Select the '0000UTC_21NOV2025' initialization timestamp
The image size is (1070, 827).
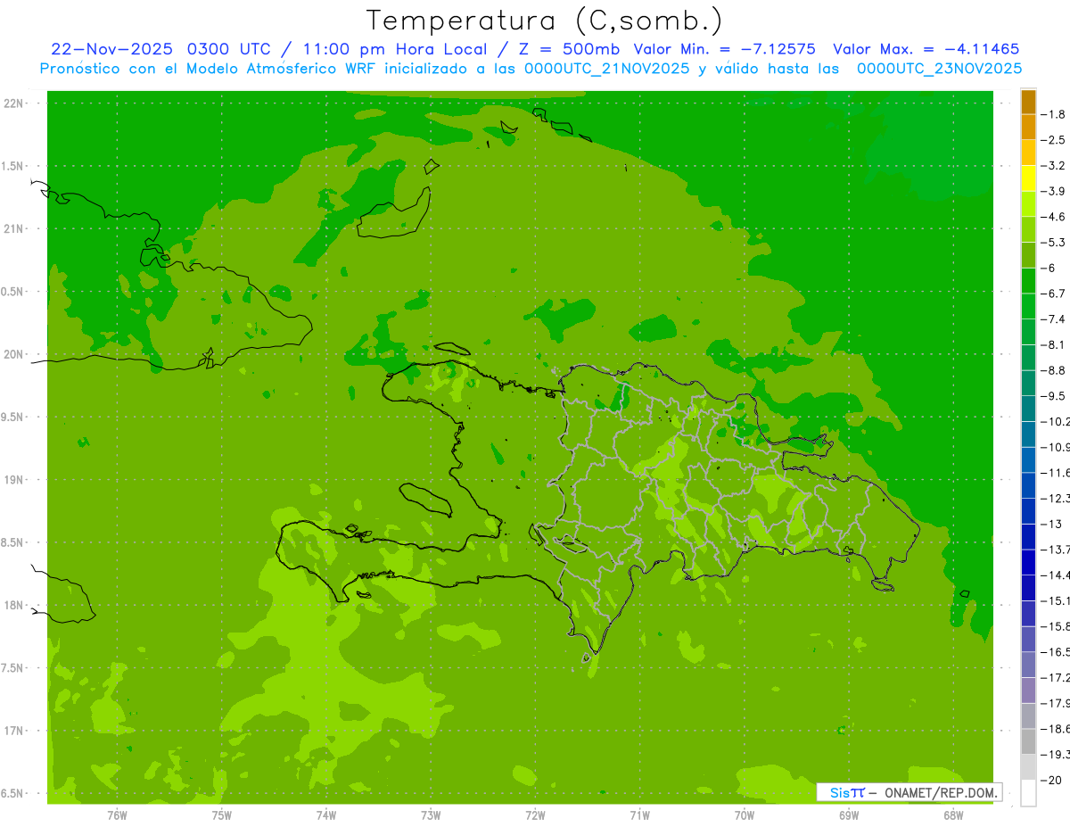[x=604, y=69]
